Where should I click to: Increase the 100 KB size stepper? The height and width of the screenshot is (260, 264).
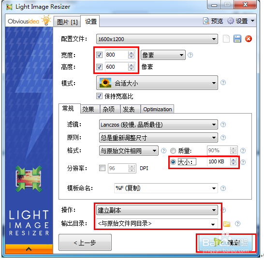click(x=233, y=159)
